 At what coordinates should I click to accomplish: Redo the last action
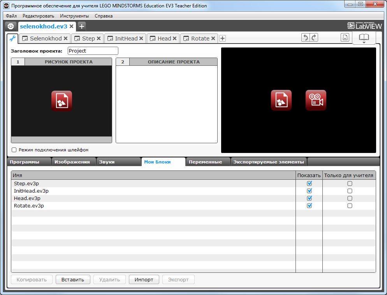click(314, 37)
